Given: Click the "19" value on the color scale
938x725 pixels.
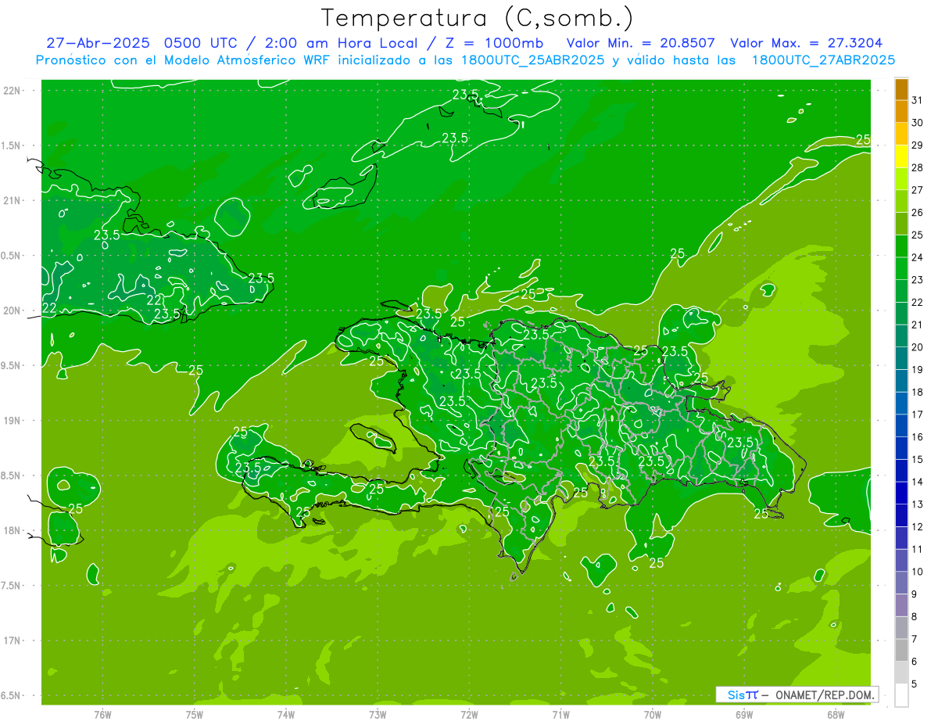Looking at the screenshot, I should tap(918, 369).
